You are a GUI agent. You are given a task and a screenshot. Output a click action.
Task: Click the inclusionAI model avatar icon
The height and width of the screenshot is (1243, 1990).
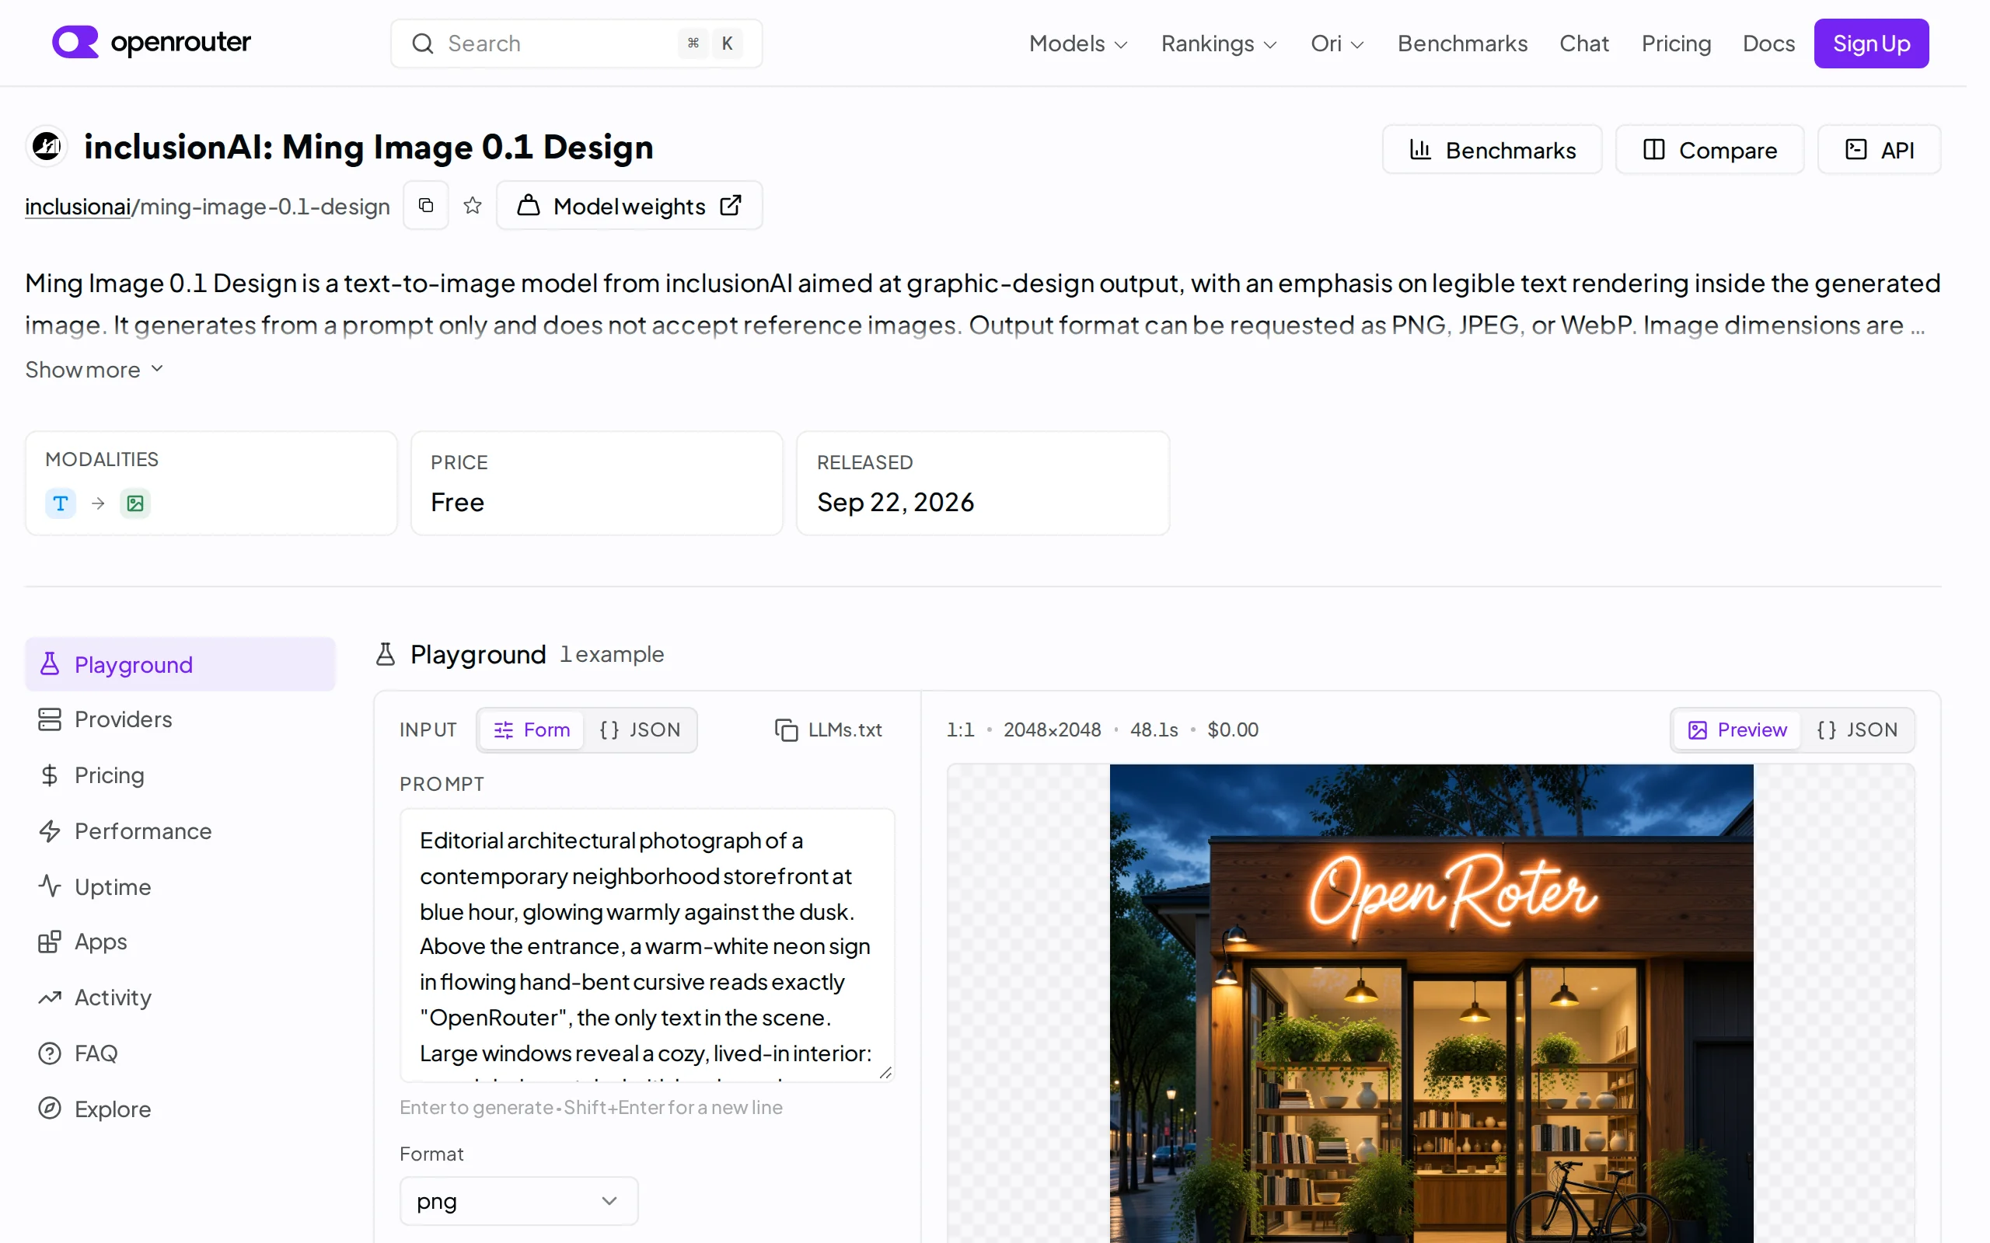coord(47,147)
